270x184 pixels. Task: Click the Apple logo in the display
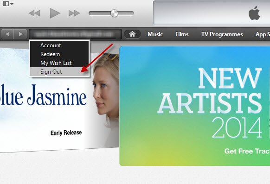pyautogui.click(x=254, y=13)
